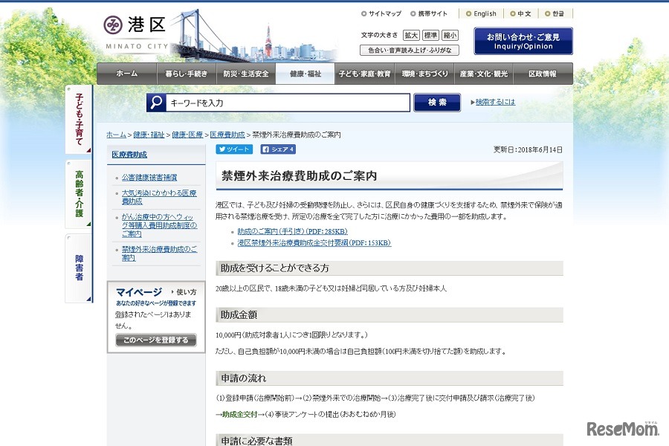Viewport: 669px width, 446px height.
Task: Open the 高齢者・介護 sidebar banner
Action: click(80, 192)
